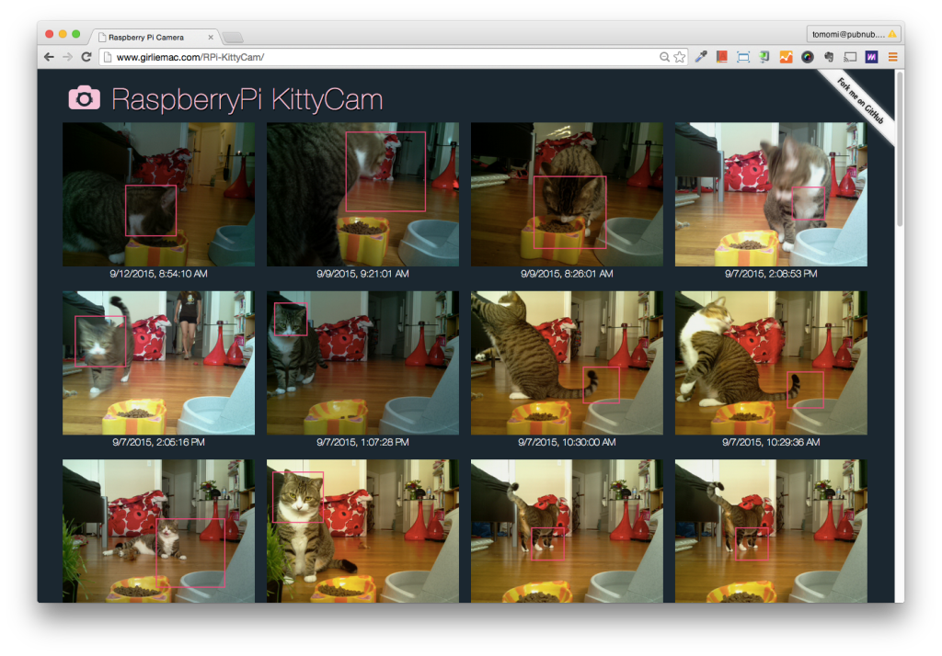Click the page's vertical scrollbar
Image resolution: width=942 pixels, height=656 pixels.
[899, 147]
